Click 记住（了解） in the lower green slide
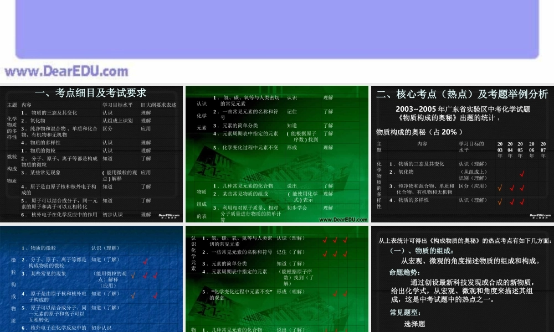 tap(291, 252)
